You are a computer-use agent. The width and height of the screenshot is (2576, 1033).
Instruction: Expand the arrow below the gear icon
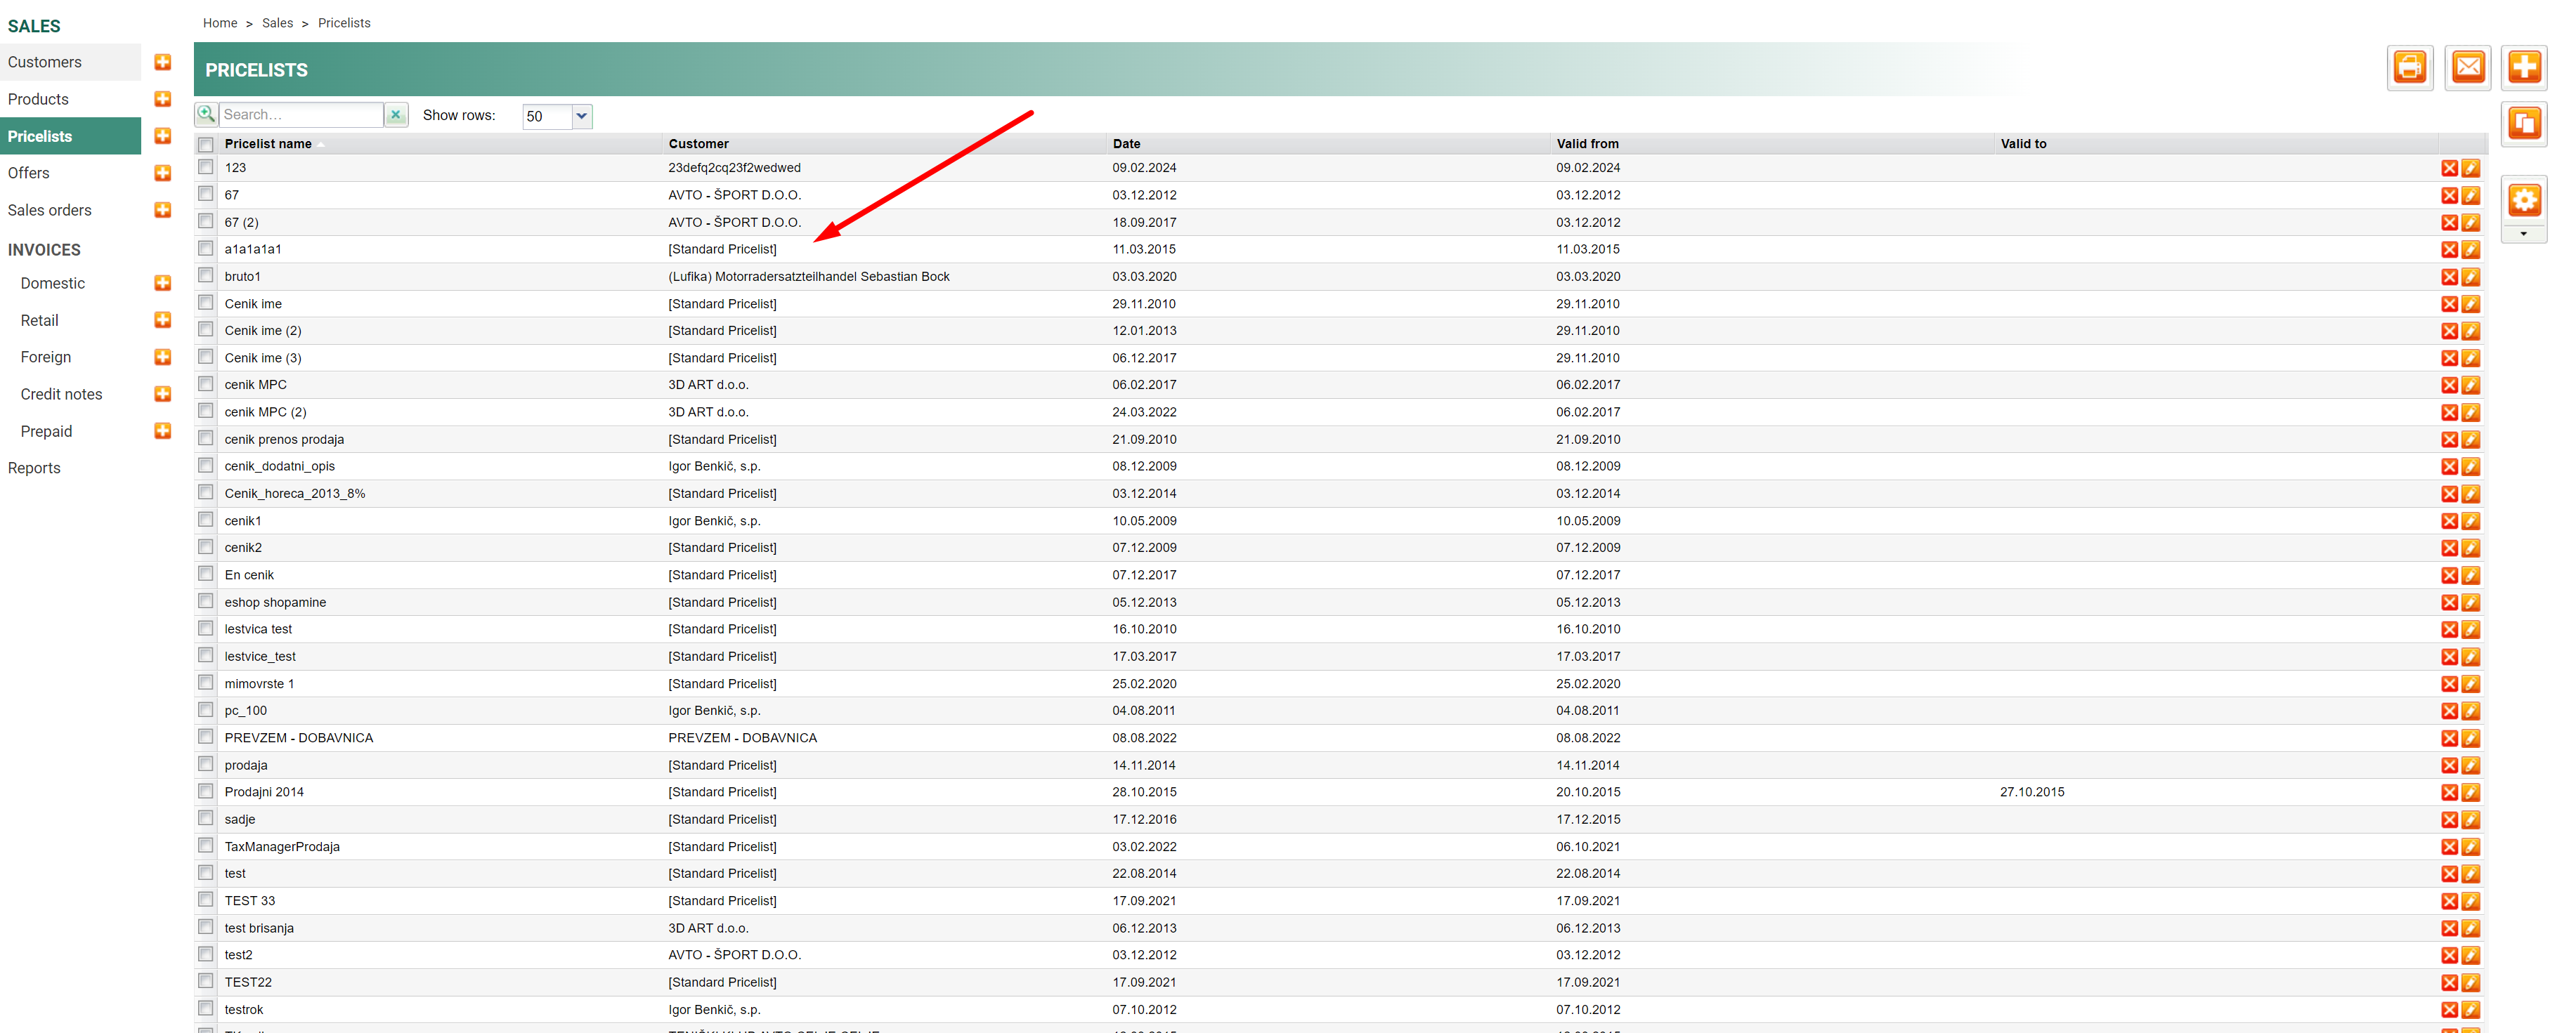coord(2523,234)
